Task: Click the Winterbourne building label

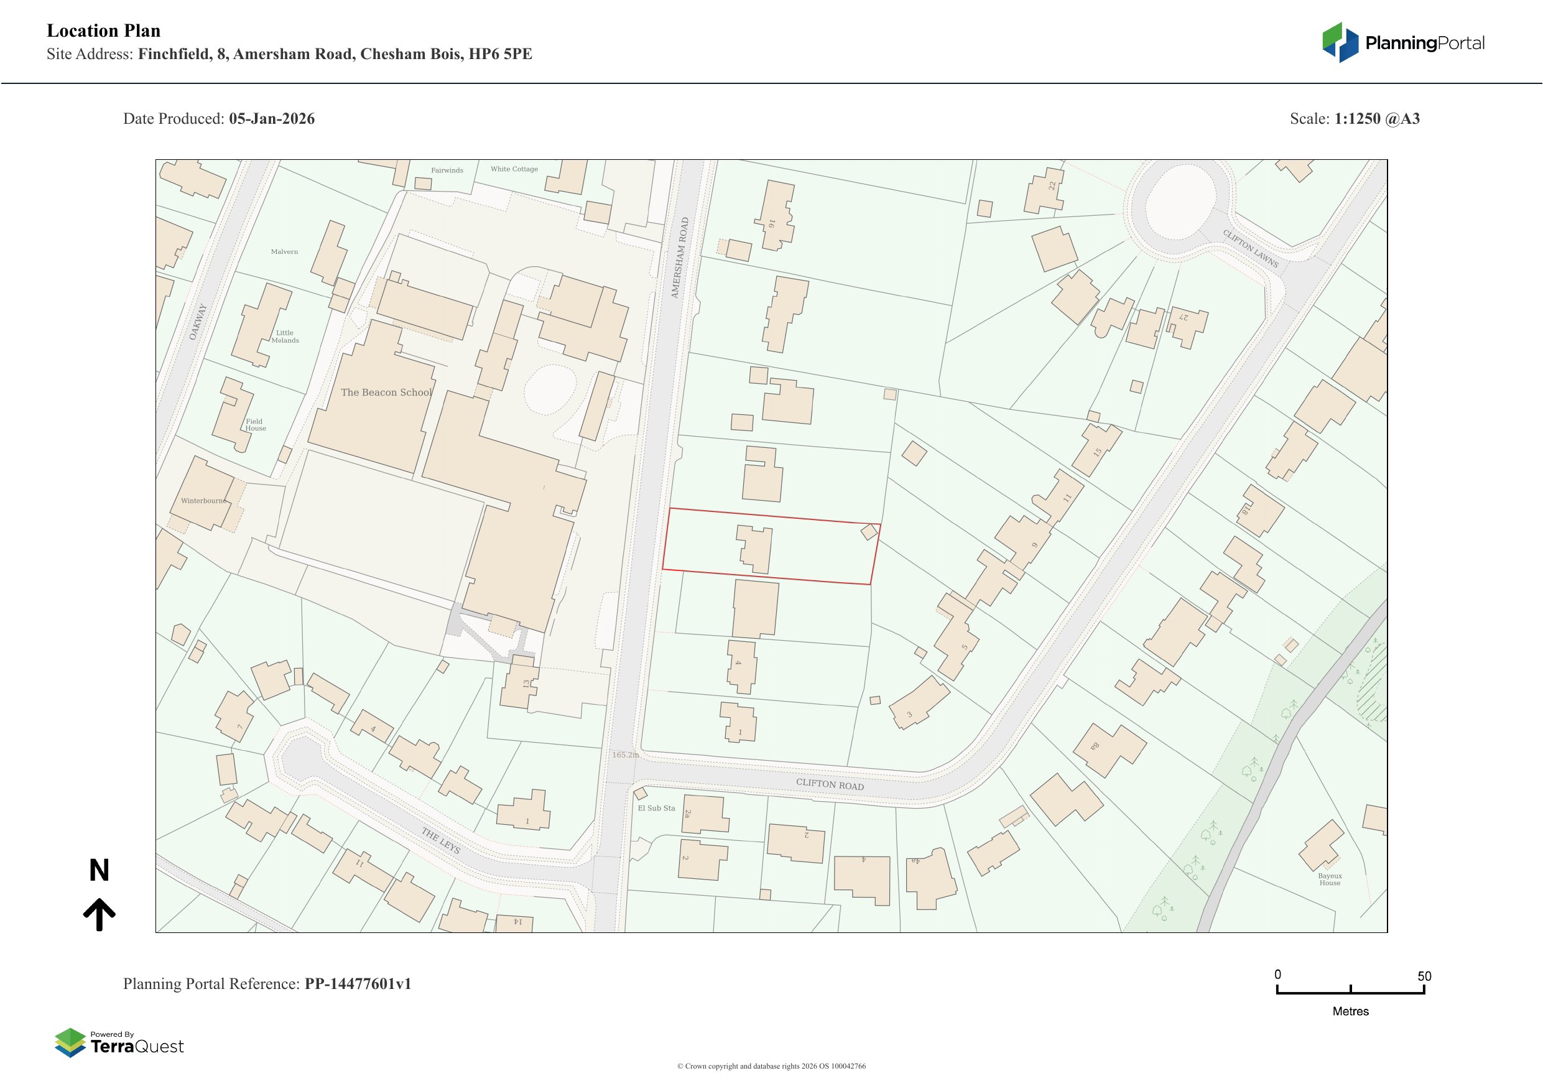Action: 203,501
